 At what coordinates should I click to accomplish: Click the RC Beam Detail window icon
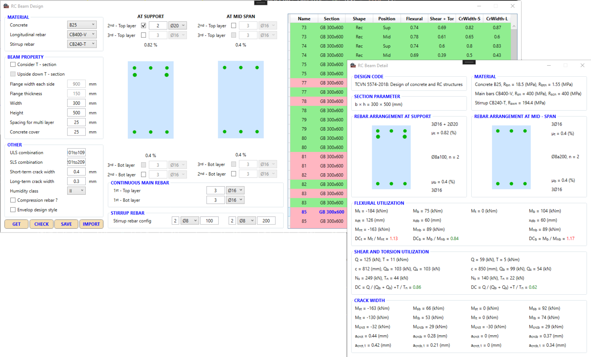coord(353,65)
